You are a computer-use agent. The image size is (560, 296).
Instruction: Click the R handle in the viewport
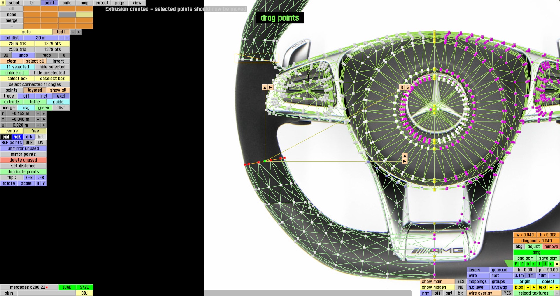pos(402,87)
